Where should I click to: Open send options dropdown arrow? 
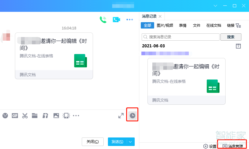(130, 142)
